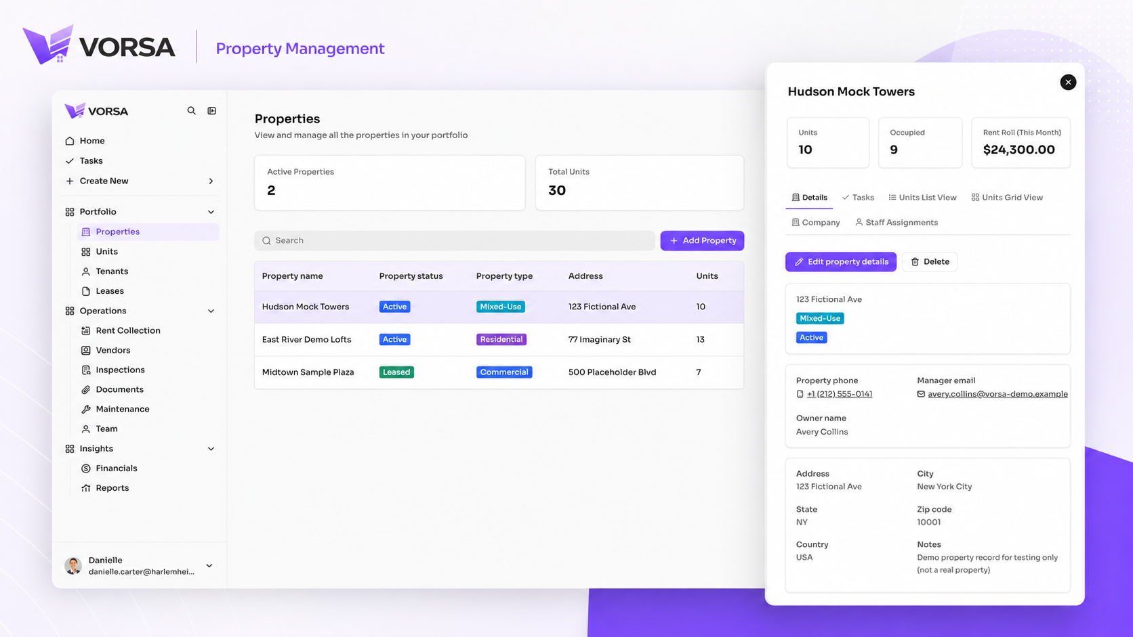Click the Add Property button
The width and height of the screenshot is (1133, 637).
tap(702, 240)
